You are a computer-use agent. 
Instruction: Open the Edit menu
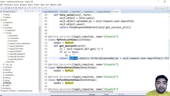coord(1,5)
